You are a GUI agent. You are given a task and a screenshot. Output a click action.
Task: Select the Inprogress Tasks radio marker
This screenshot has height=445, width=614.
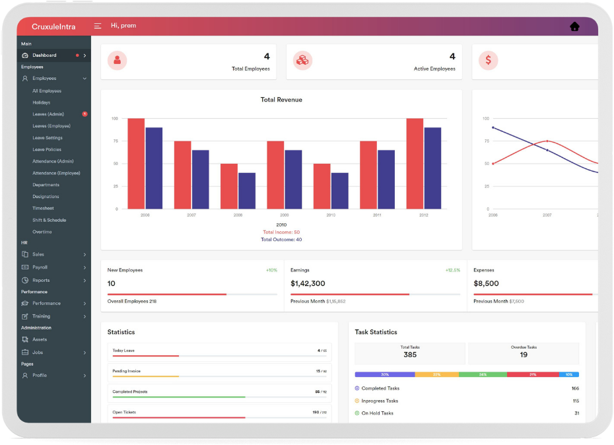coord(357,401)
